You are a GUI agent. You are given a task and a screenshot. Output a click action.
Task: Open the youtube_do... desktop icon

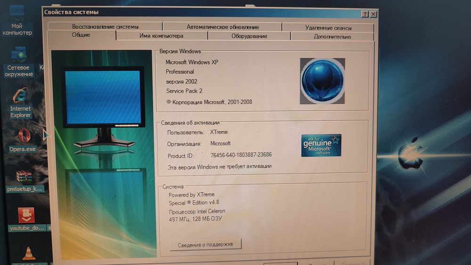tap(26, 219)
